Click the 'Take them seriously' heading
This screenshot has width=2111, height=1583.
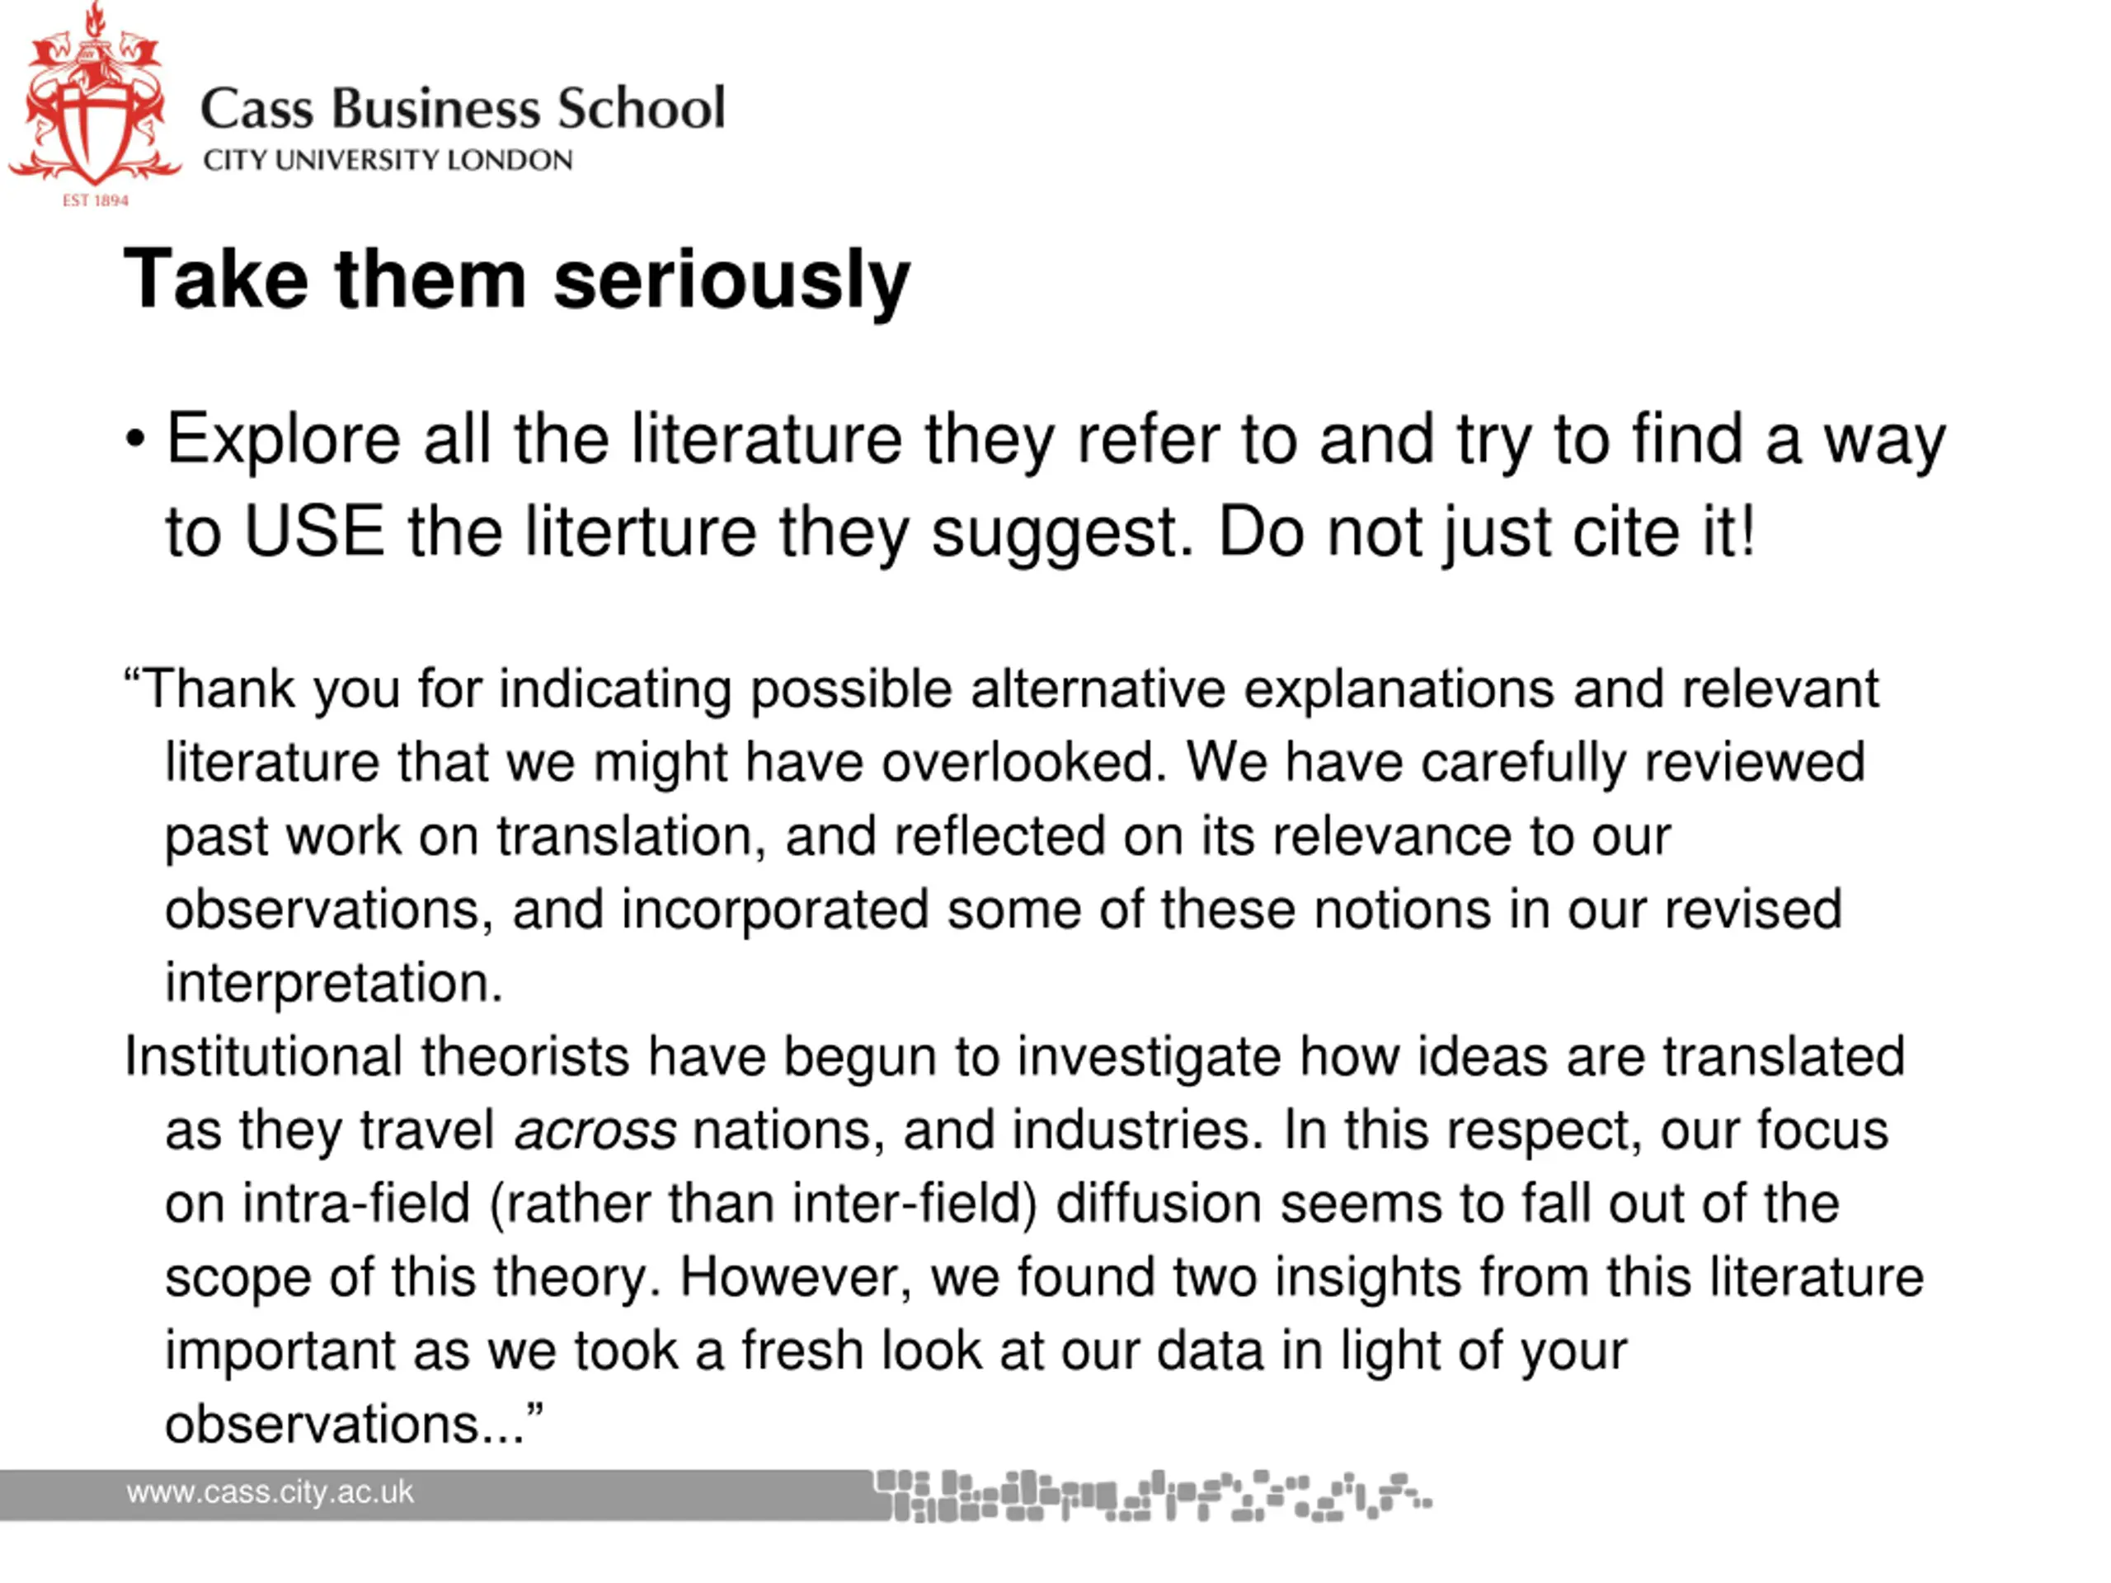click(516, 279)
